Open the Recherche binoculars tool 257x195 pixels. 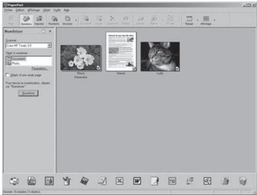coord(54,20)
